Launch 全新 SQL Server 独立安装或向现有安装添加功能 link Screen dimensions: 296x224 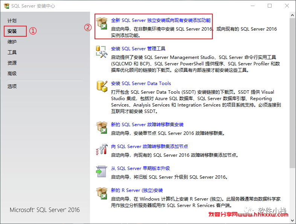[161, 20]
